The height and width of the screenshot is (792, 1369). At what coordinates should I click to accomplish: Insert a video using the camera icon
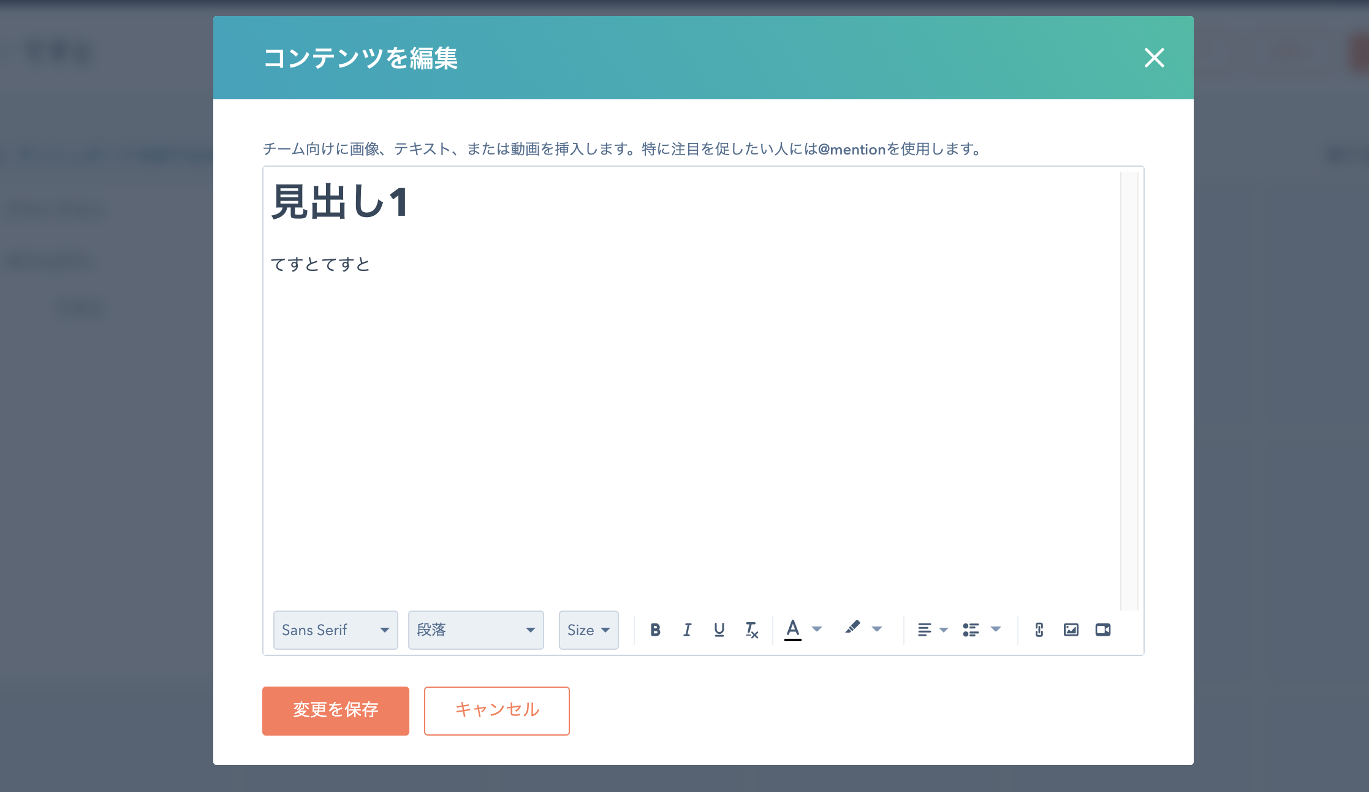[1103, 630]
